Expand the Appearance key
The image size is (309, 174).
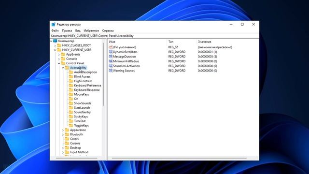(63, 130)
